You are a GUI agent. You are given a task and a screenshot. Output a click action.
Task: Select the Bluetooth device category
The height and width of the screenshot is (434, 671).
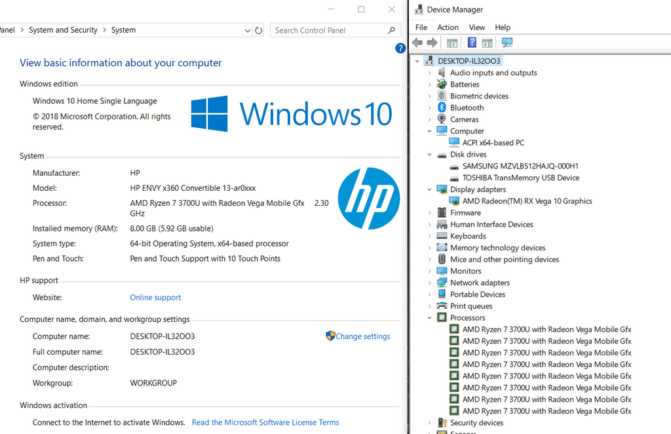[467, 108]
